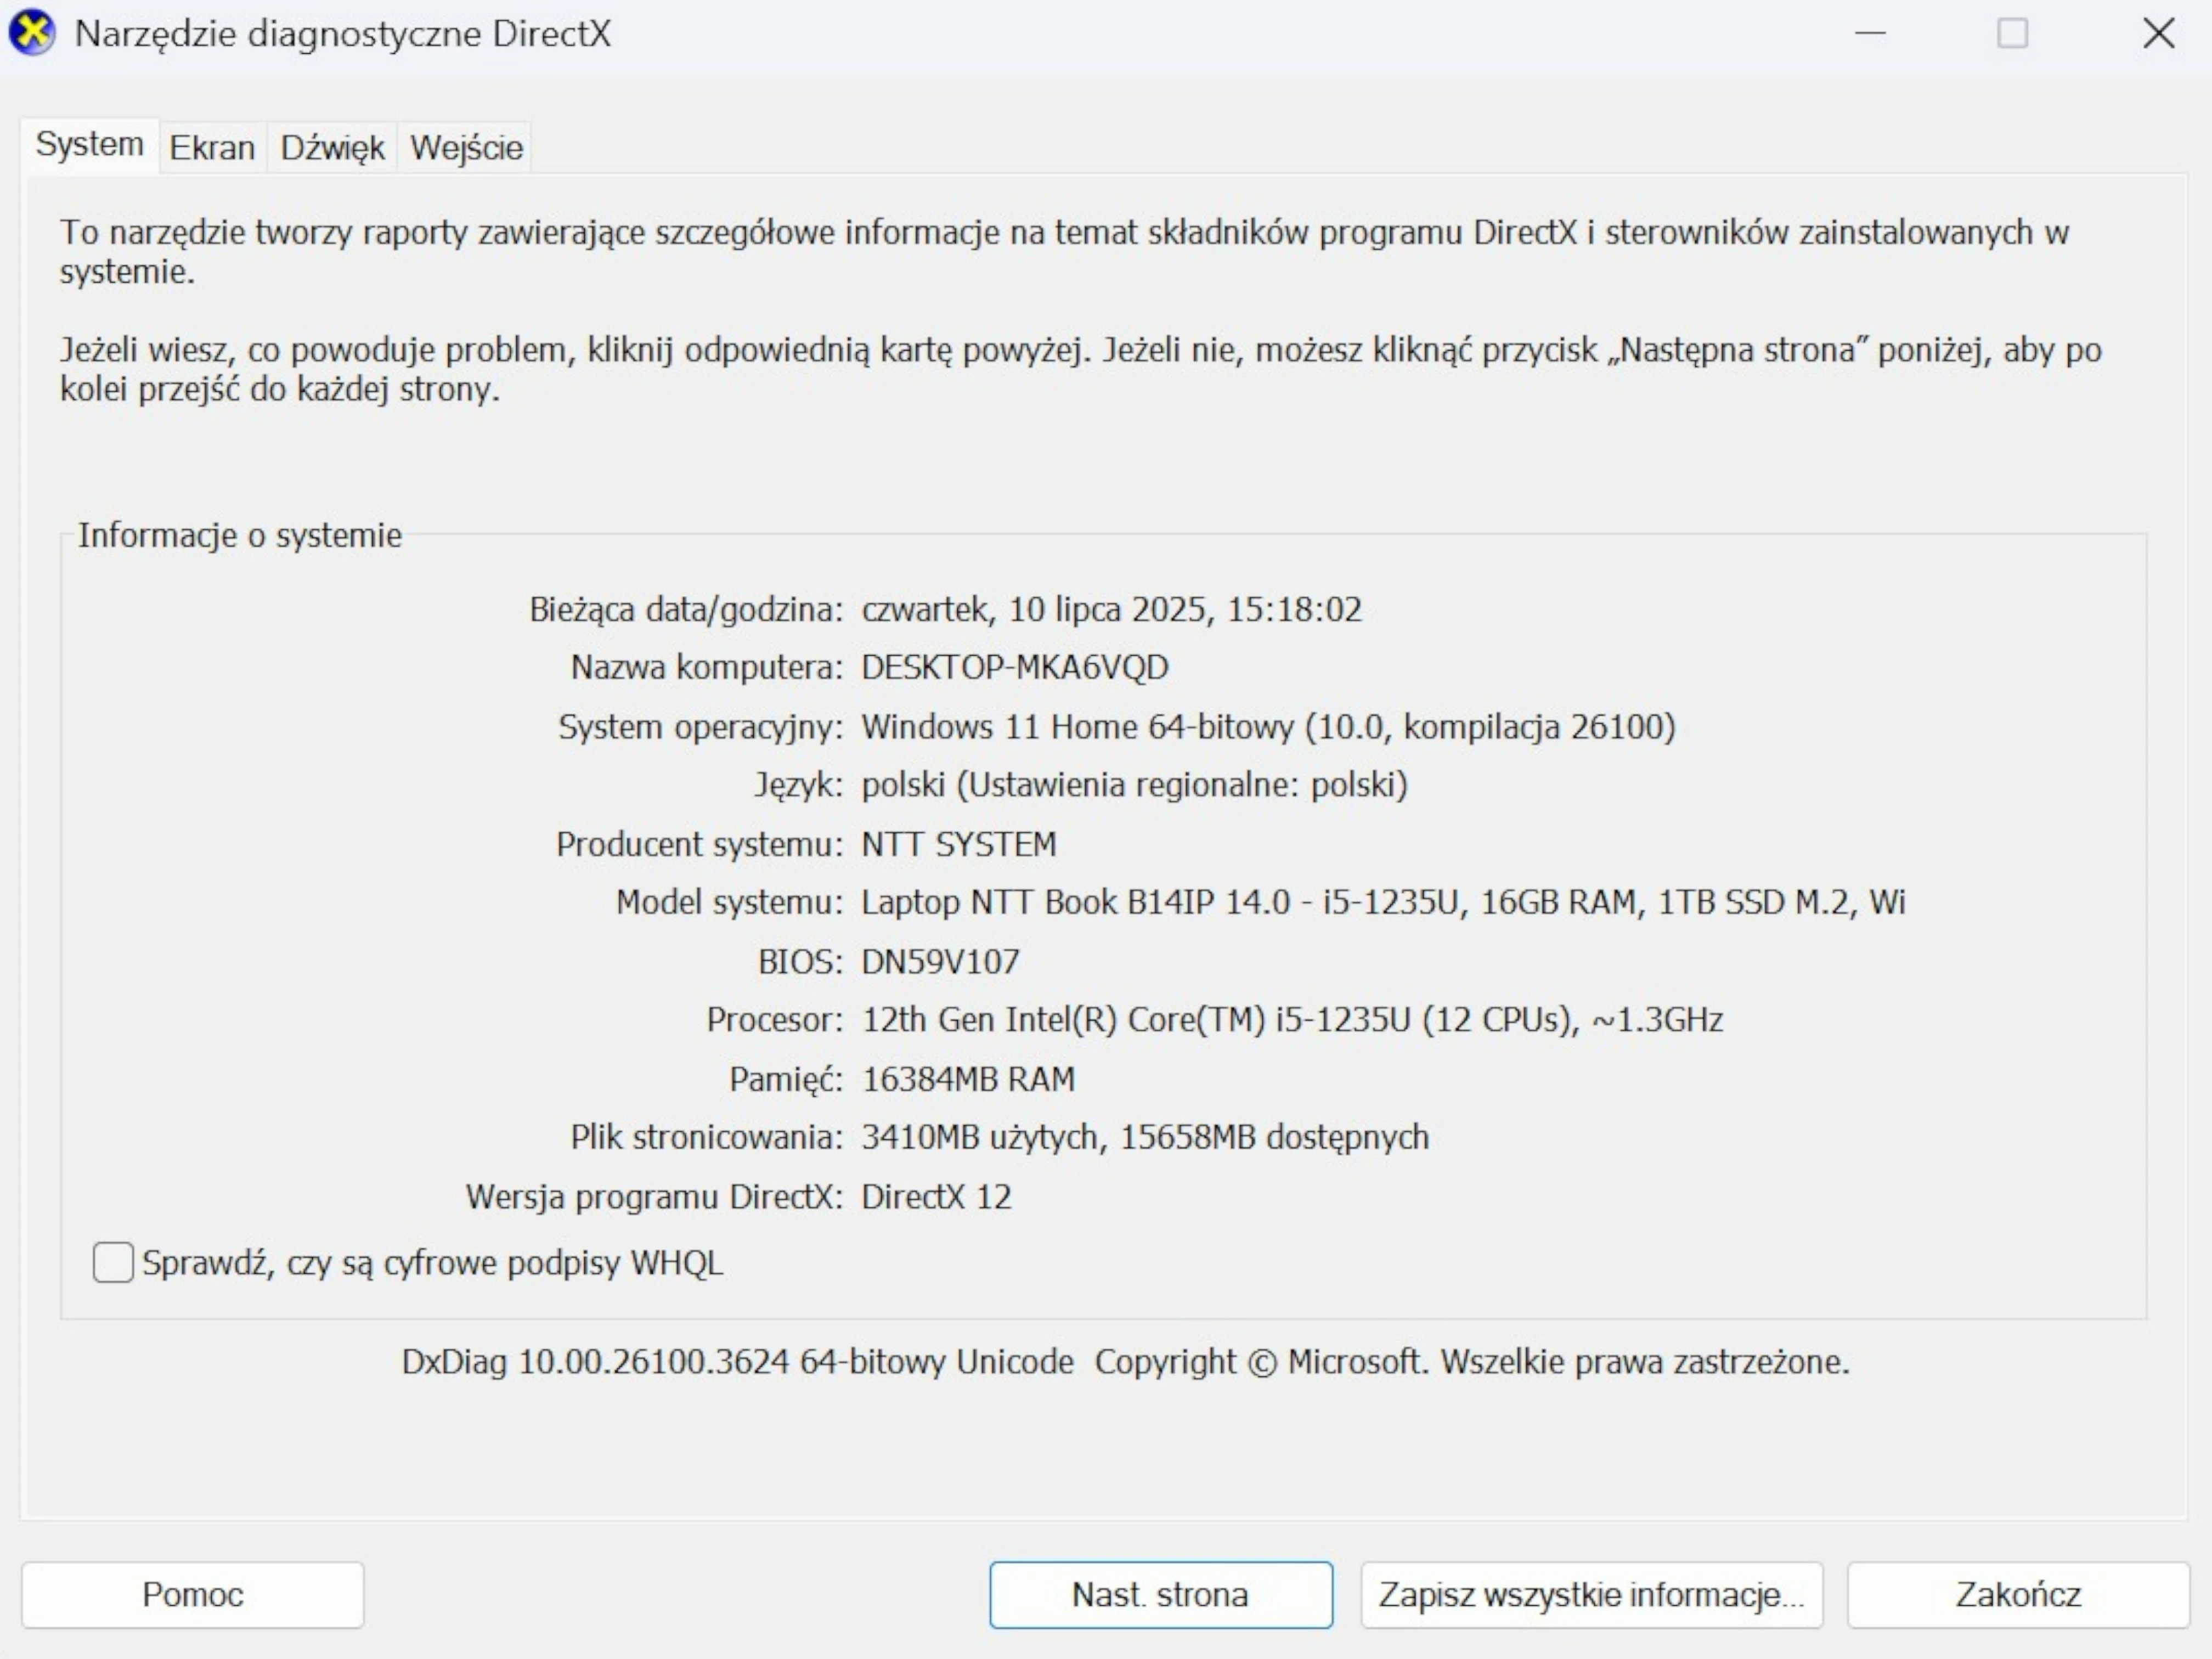Screen dimensions: 2212x1659
Task: Click the Zakończ button
Action: [x=2018, y=1594]
